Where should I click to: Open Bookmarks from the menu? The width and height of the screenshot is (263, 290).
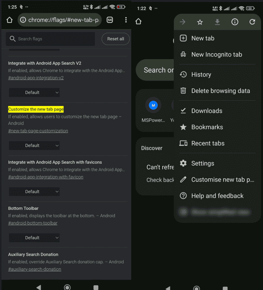[x=217, y=127]
